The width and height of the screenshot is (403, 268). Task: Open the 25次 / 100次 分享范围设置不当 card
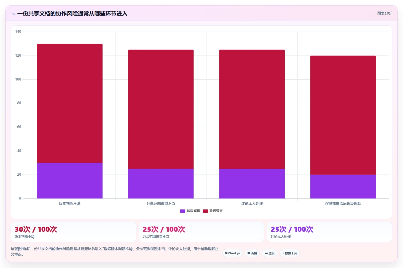(x=201, y=232)
